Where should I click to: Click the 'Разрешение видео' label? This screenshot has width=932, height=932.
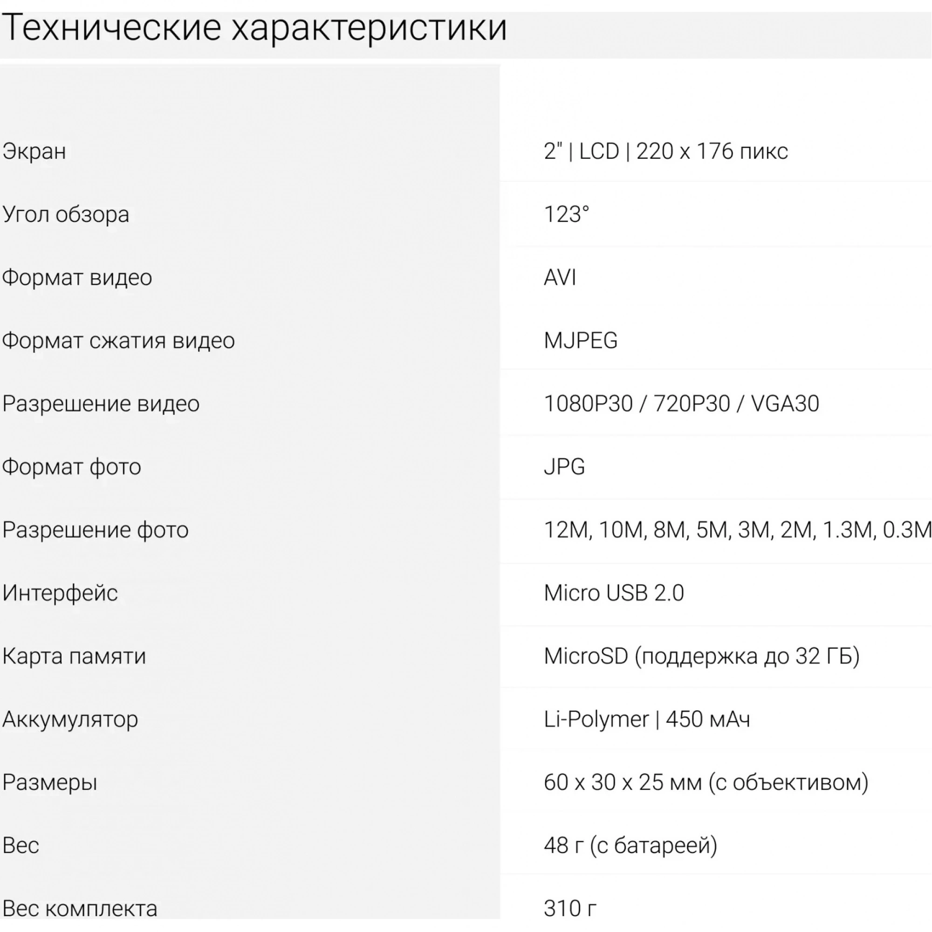click(101, 404)
